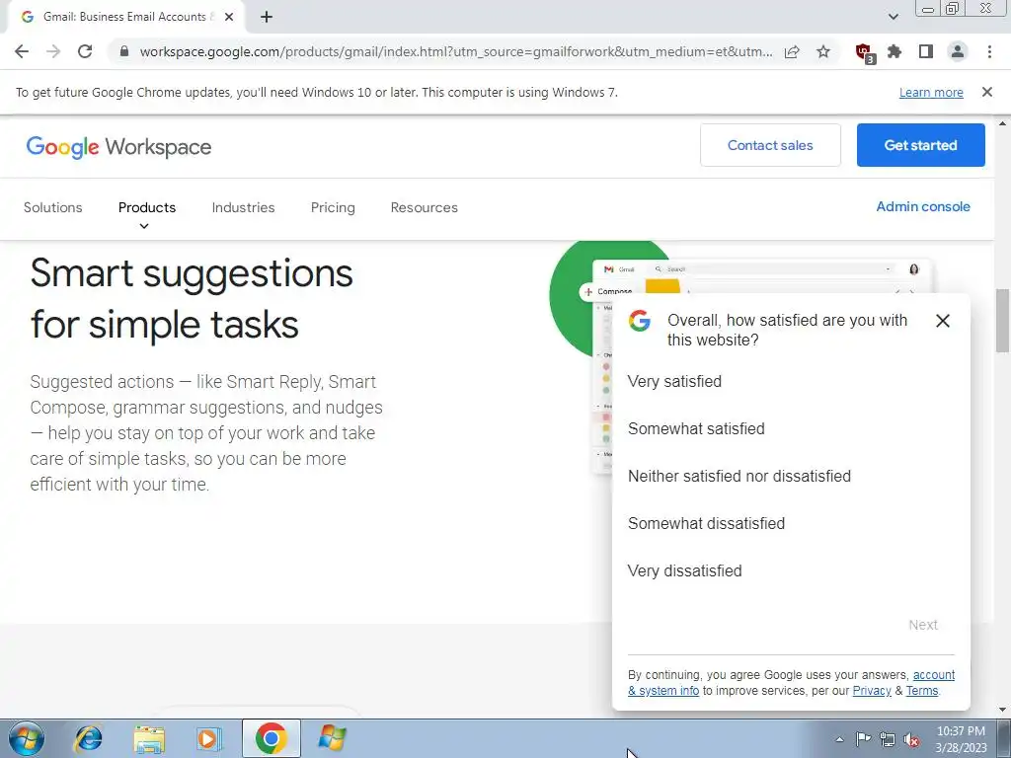Open the Chrome three-dot menu
The image size is (1011, 758).
pyautogui.click(x=989, y=51)
